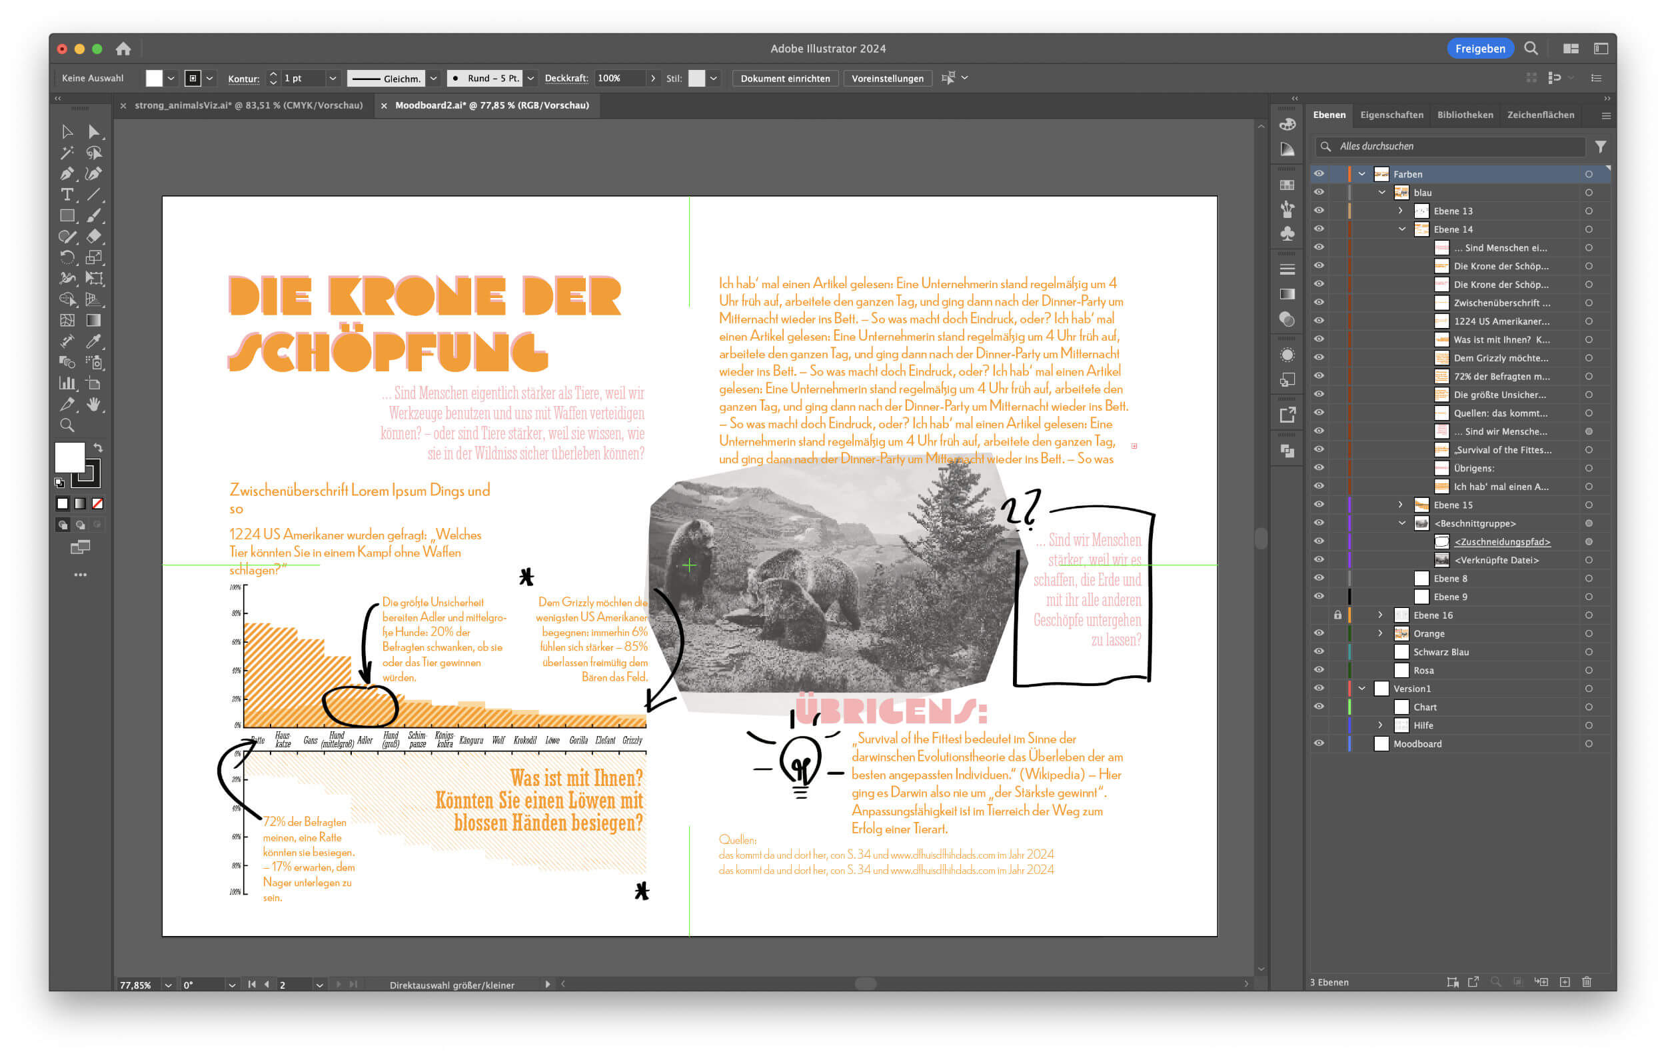Close the Moodboard2.ai tab
The height and width of the screenshot is (1056, 1666).
384,106
